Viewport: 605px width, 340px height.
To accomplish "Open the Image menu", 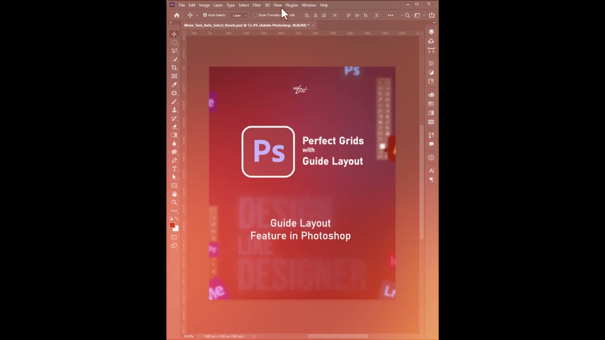I will (204, 5).
